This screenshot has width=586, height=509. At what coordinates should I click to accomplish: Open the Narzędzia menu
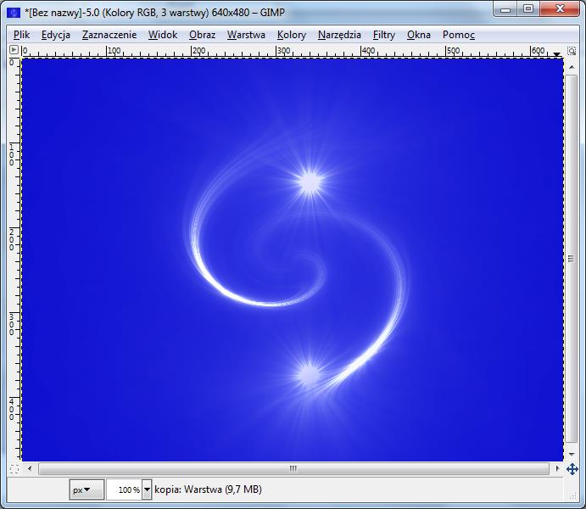click(339, 35)
